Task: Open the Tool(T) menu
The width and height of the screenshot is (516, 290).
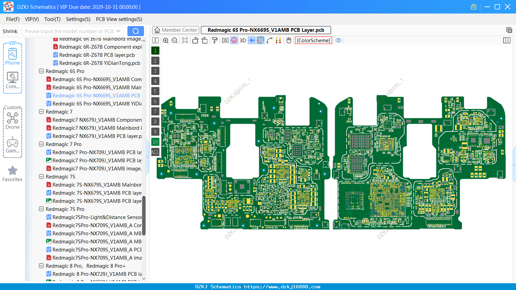Action: [53, 19]
